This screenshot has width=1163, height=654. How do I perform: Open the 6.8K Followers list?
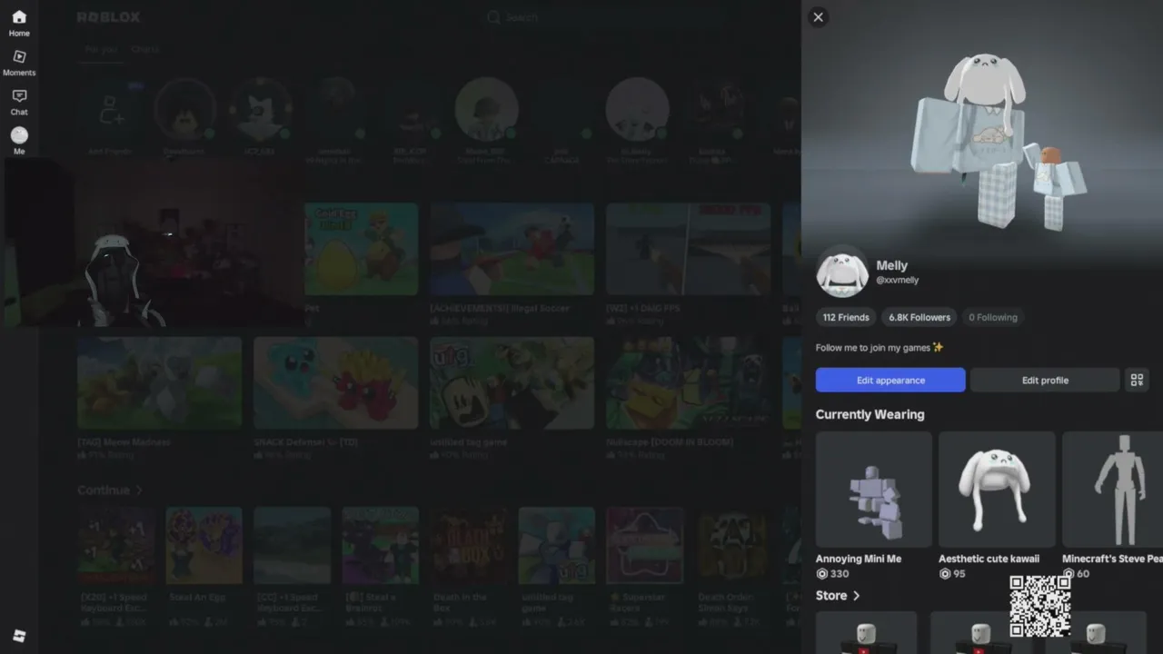[919, 317]
